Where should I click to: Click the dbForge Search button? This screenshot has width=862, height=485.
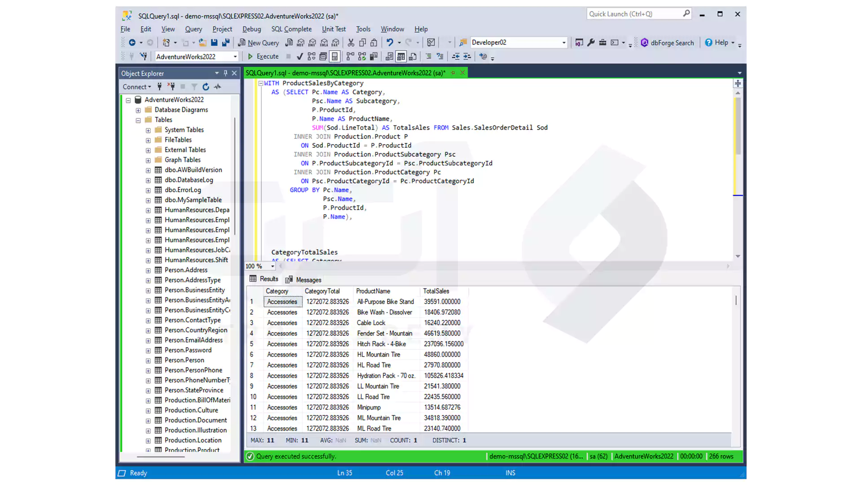click(x=667, y=43)
